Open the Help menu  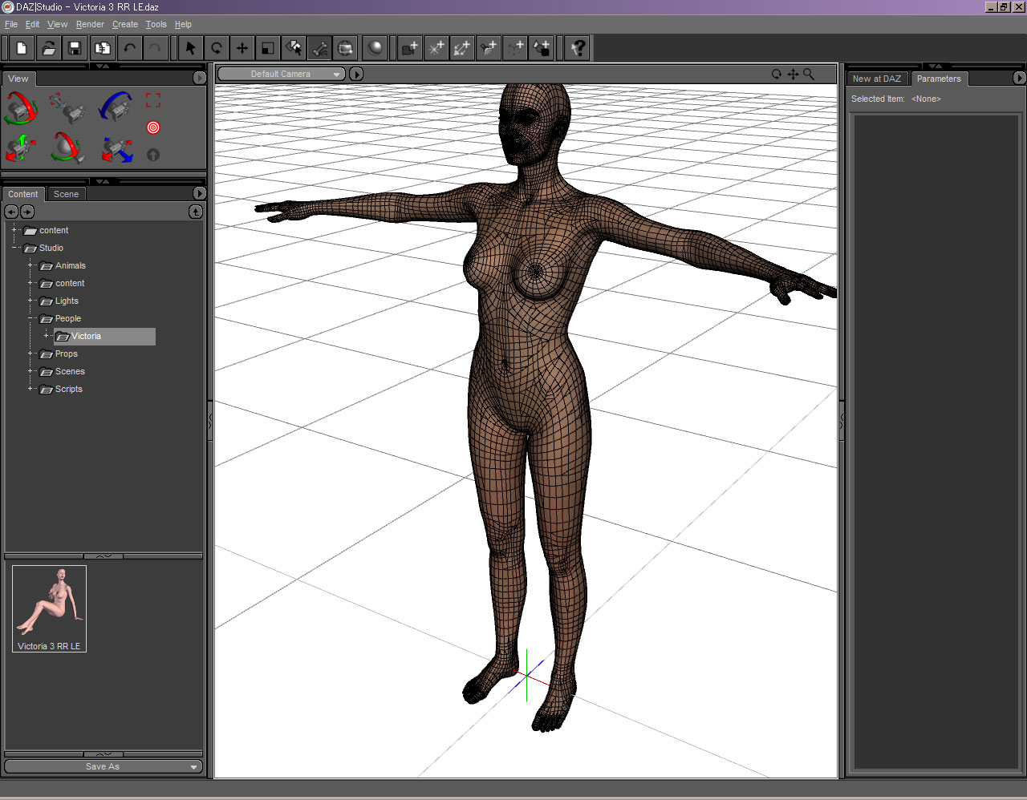coord(183,24)
